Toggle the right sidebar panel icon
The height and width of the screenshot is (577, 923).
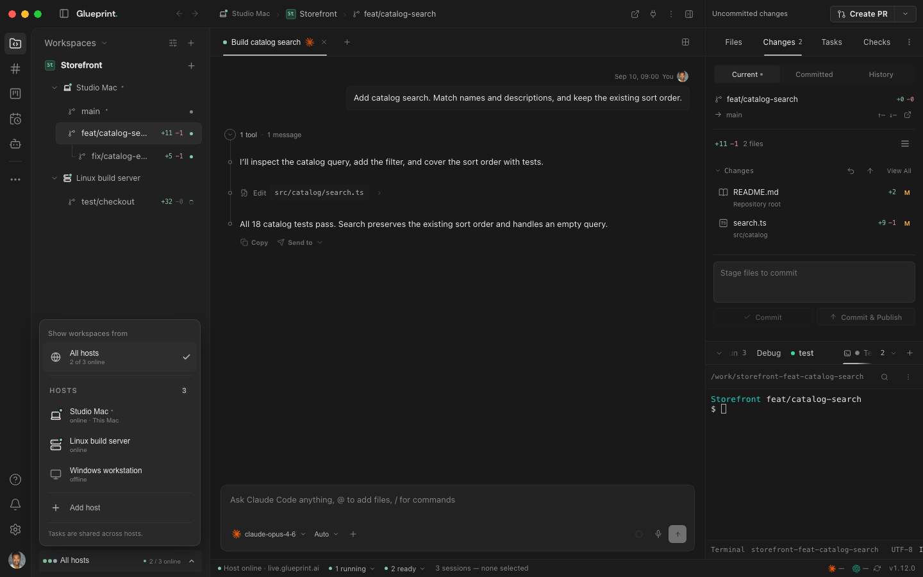click(689, 14)
